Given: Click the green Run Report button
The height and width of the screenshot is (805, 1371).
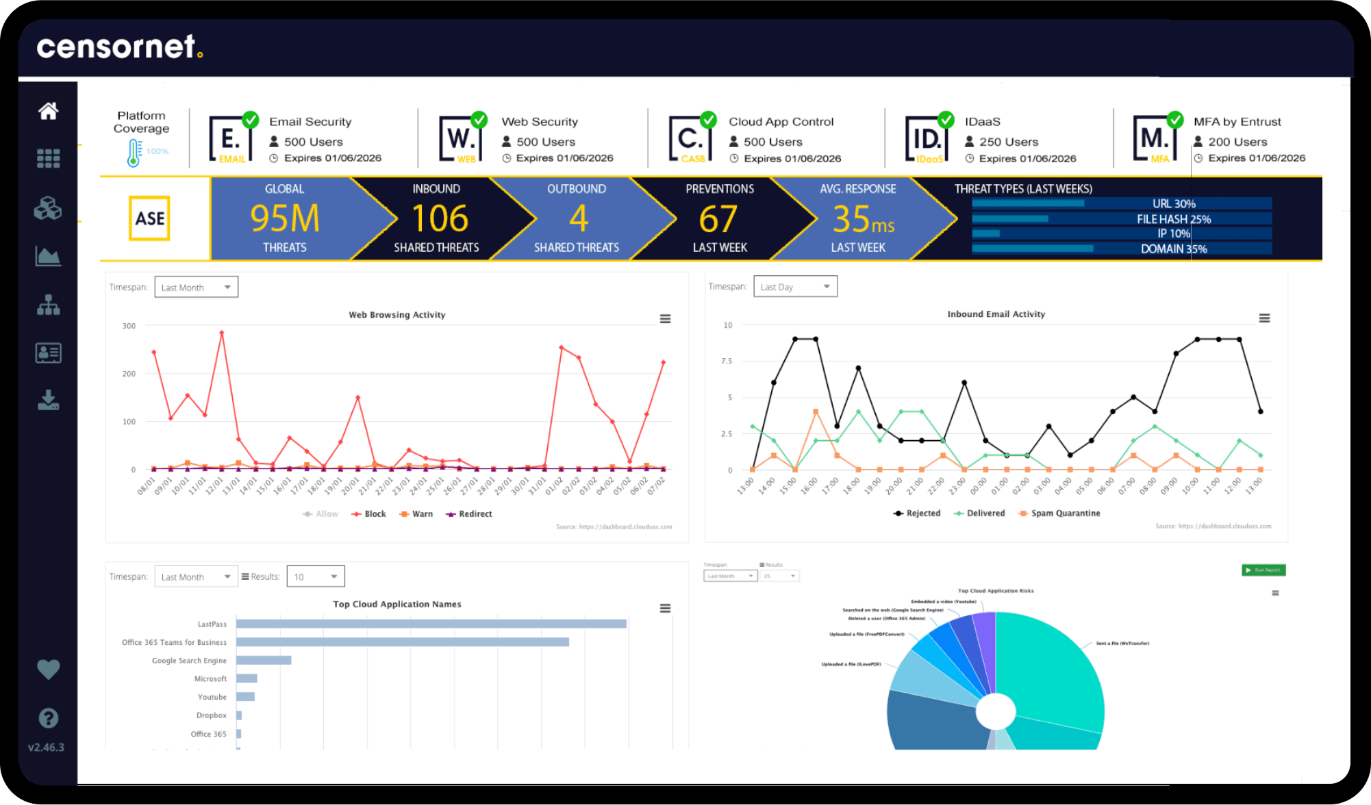Looking at the screenshot, I should (x=1263, y=570).
